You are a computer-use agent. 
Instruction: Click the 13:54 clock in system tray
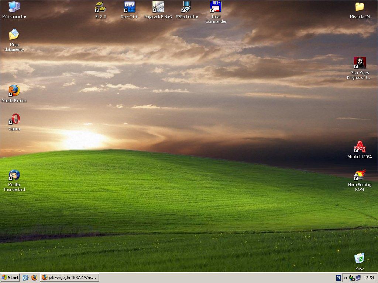click(x=369, y=278)
